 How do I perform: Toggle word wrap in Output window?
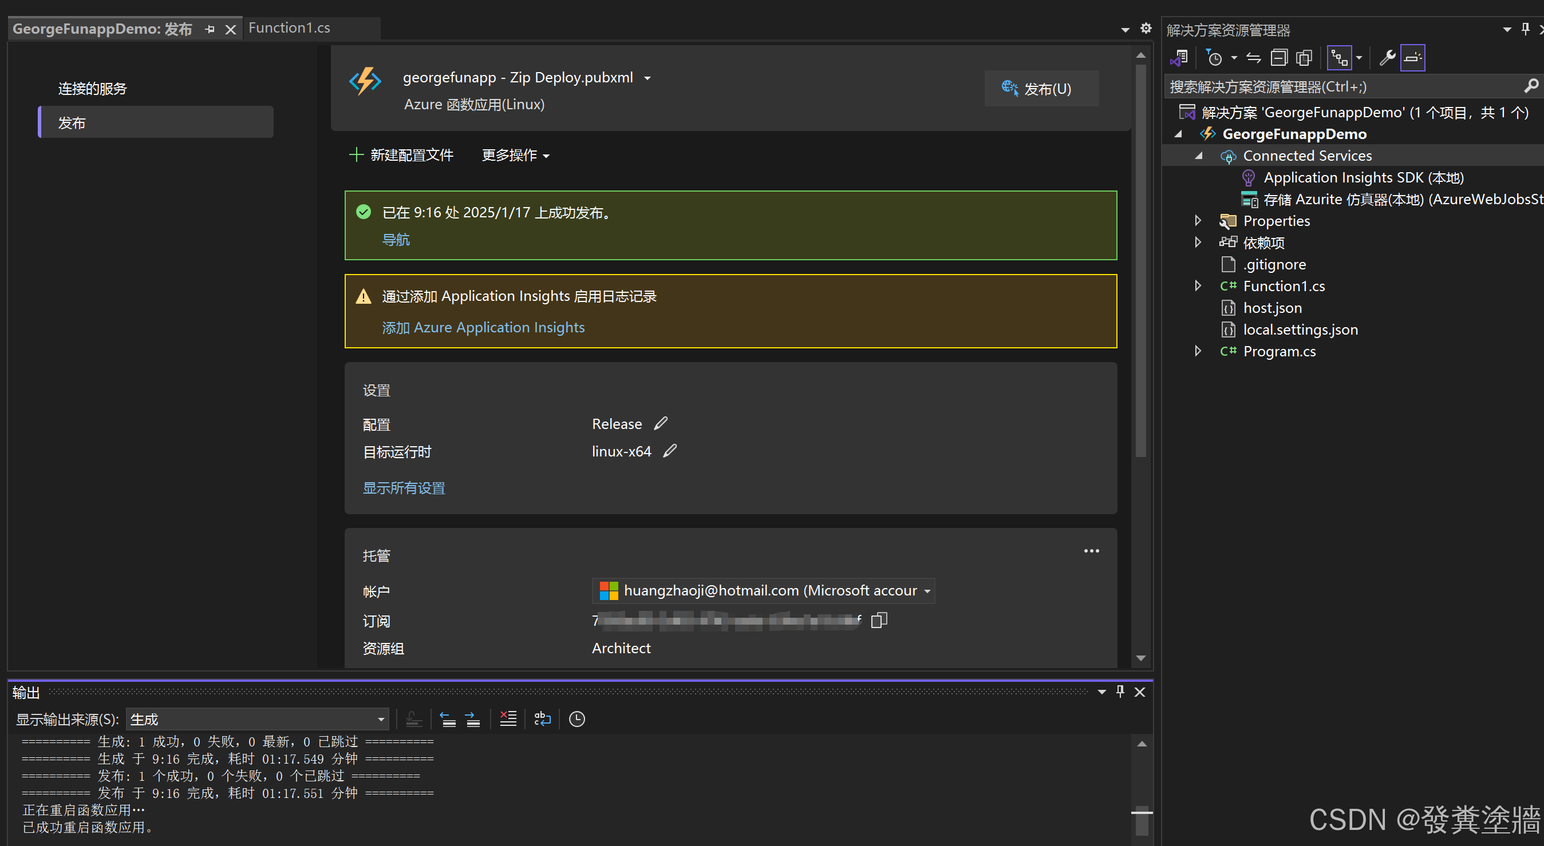[x=543, y=719]
